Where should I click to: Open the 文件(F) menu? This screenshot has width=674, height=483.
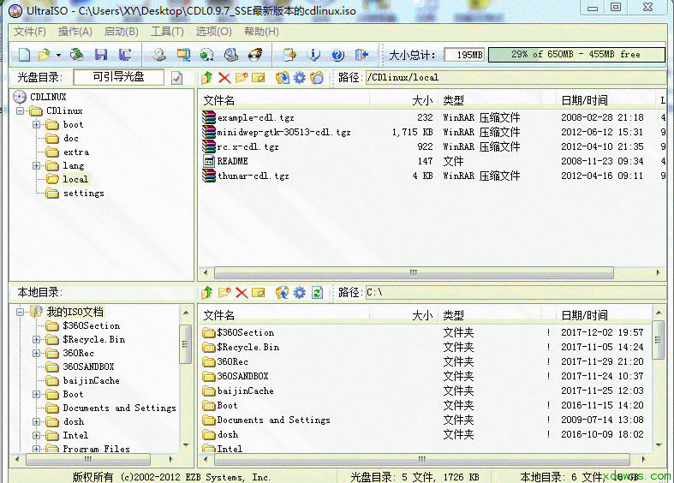(x=30, y=32)
